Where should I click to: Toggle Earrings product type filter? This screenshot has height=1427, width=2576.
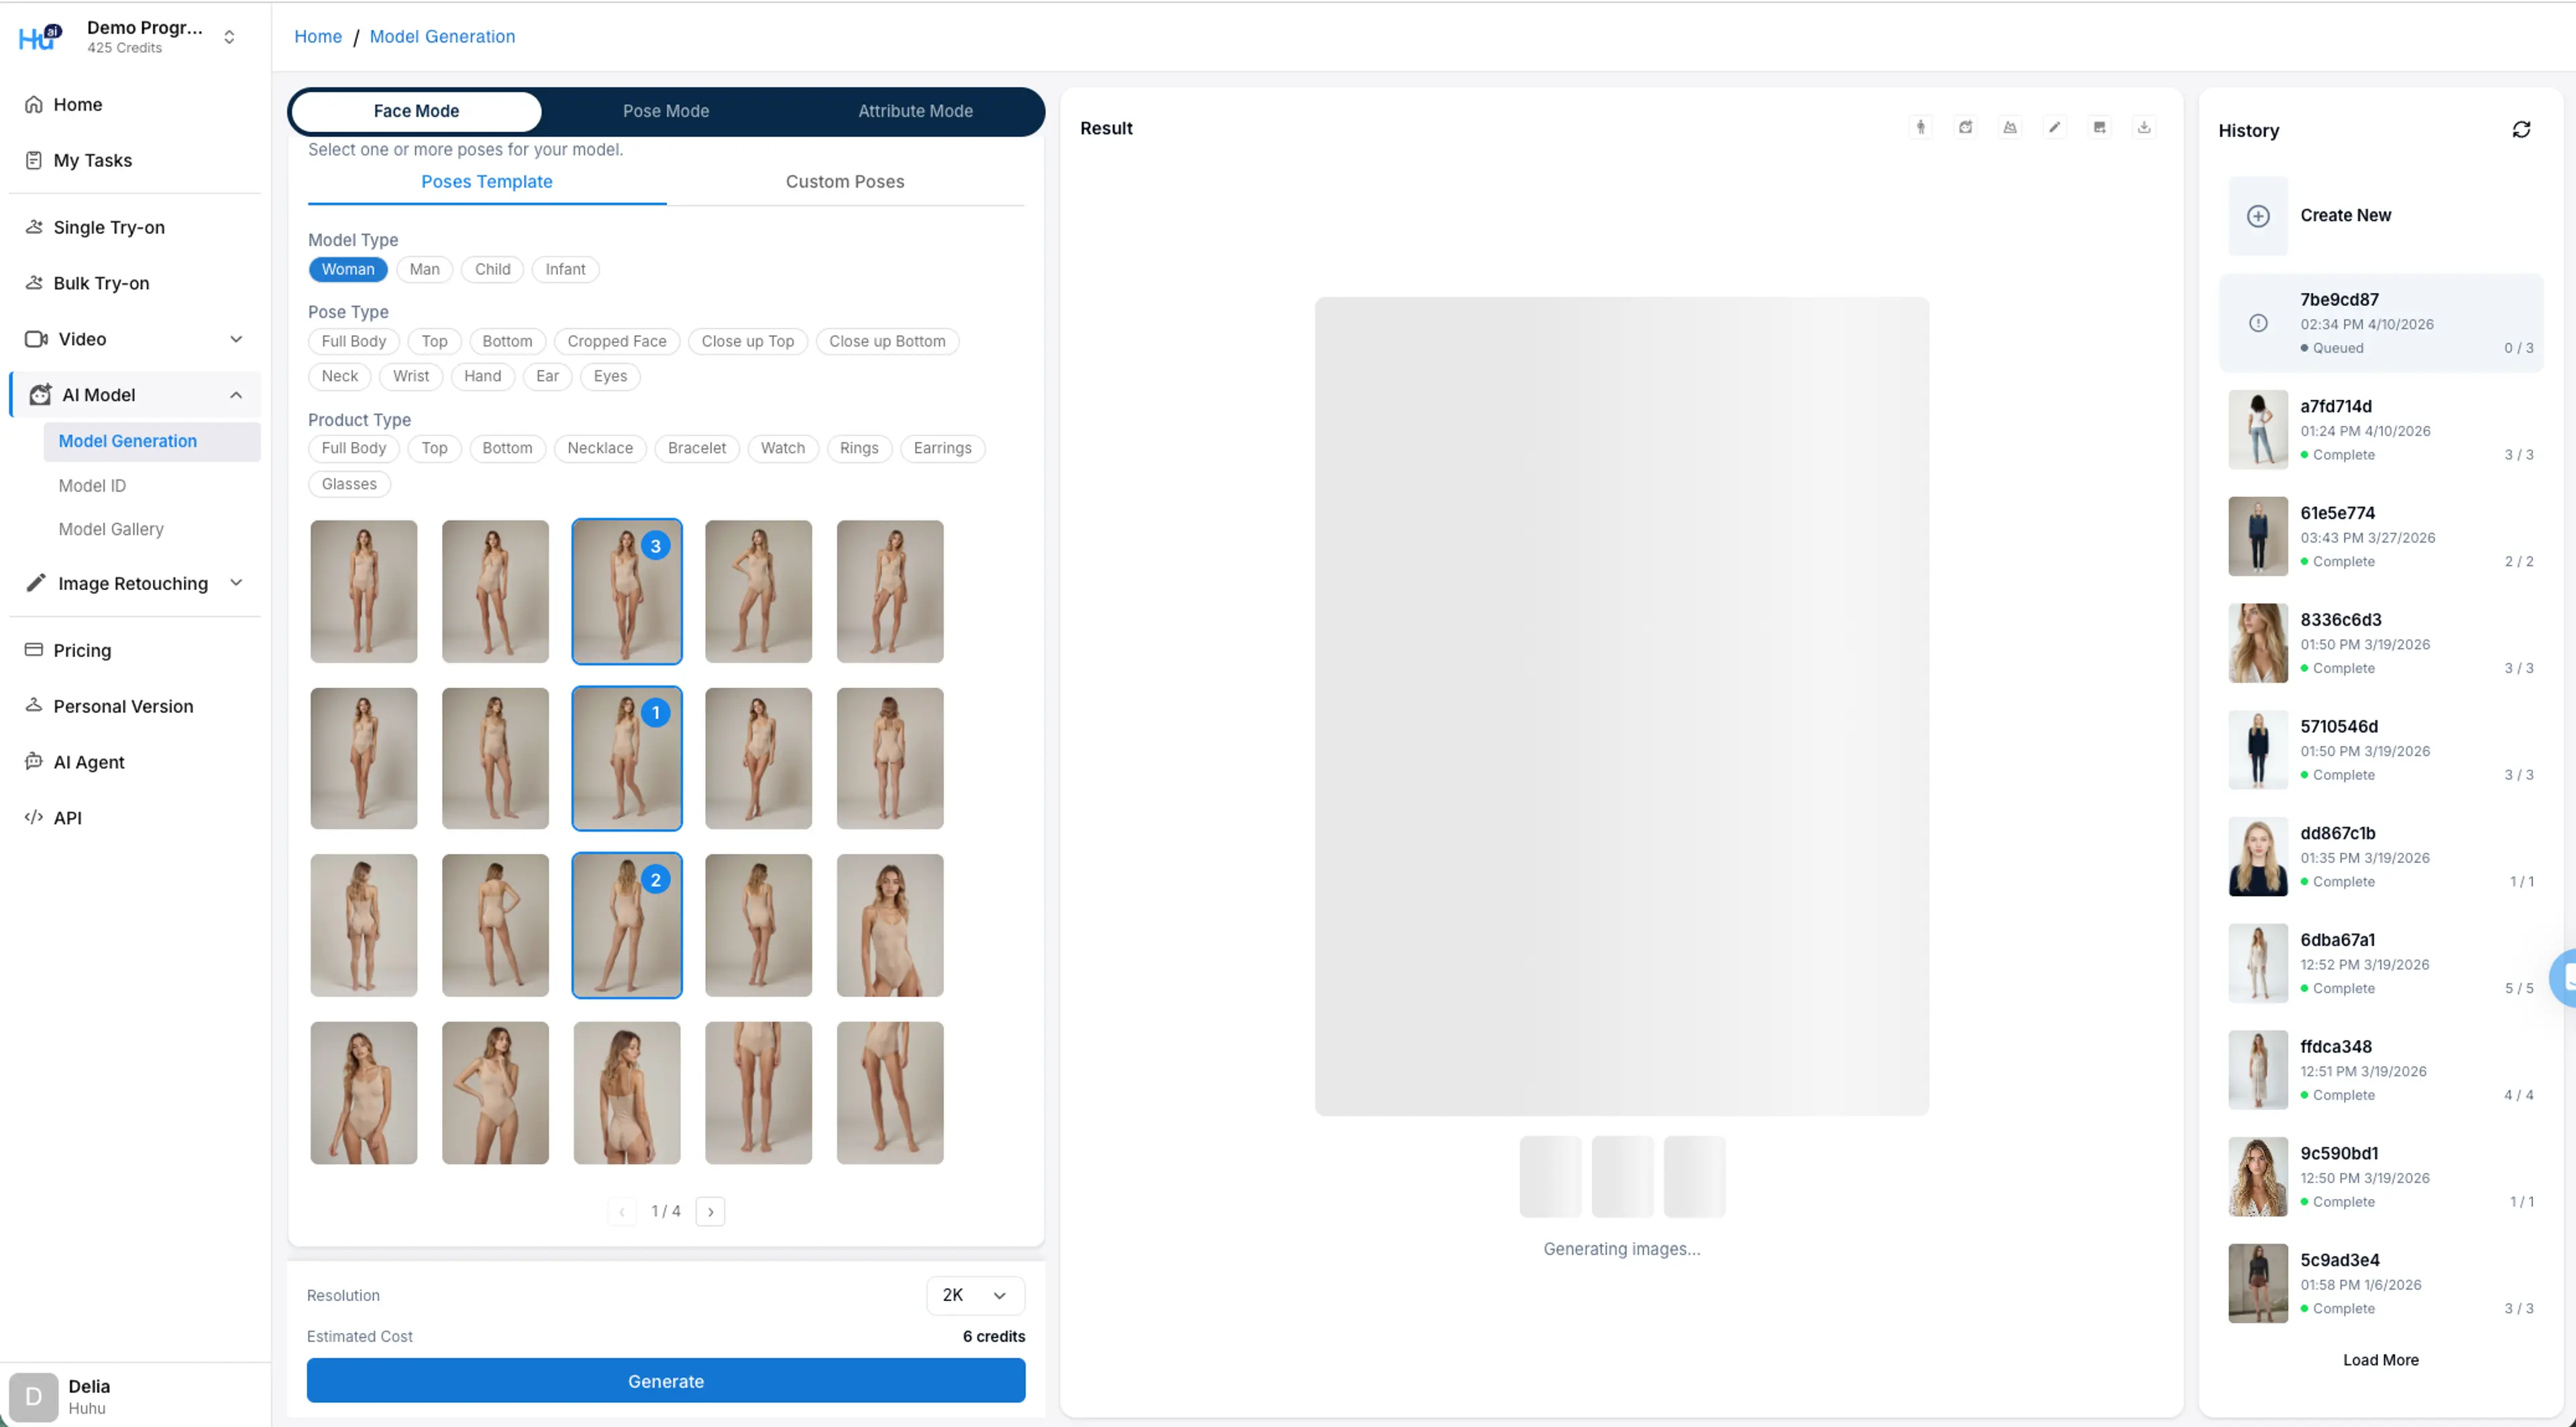coord(942,448)
